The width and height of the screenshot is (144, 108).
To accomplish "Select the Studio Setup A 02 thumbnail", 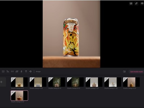I will point(38,82).
